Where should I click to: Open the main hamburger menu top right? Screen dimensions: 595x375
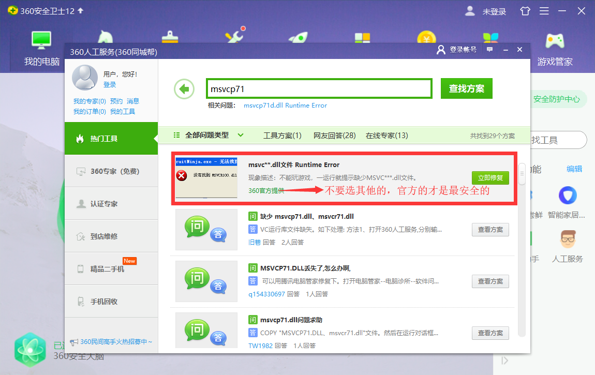tap(544, 10)
